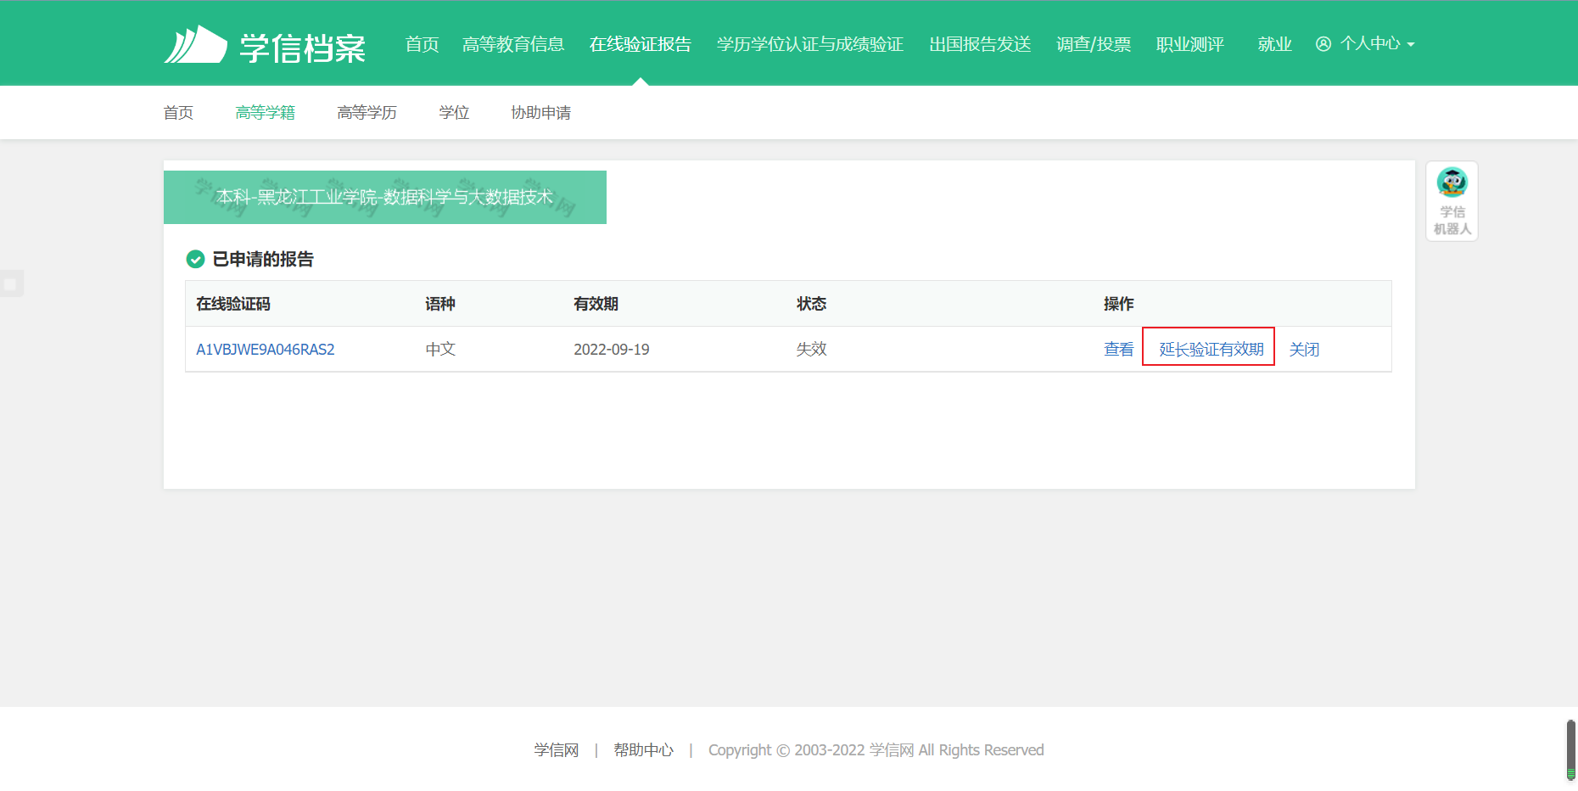Image resolution: width=1578 pixels, height=791 pixels.
Task: Click the page scrollbar thumb at bottom right
Action: tap(1570, 750)
